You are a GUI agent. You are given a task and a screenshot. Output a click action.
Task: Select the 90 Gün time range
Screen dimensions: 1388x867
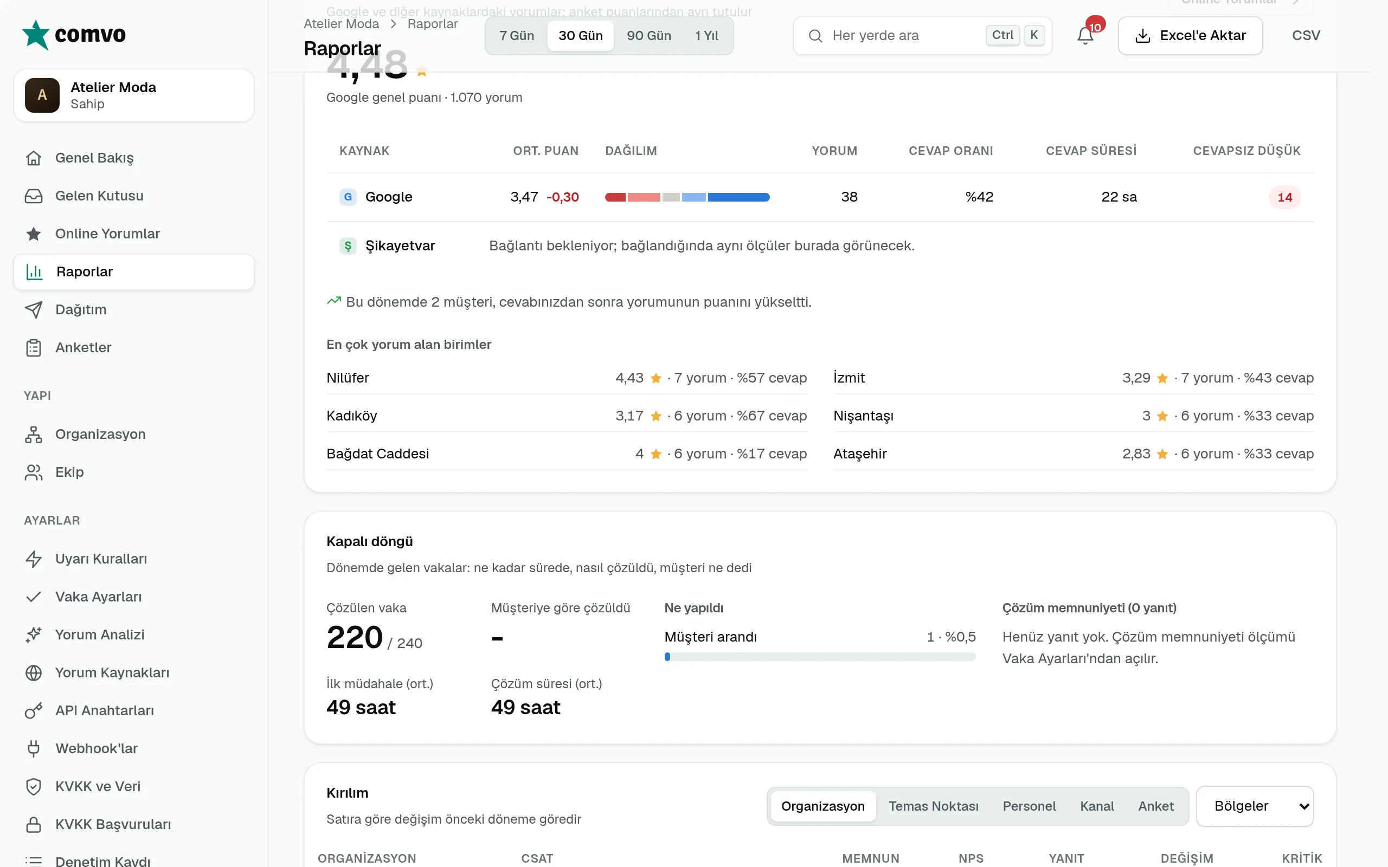coord(648,36)
